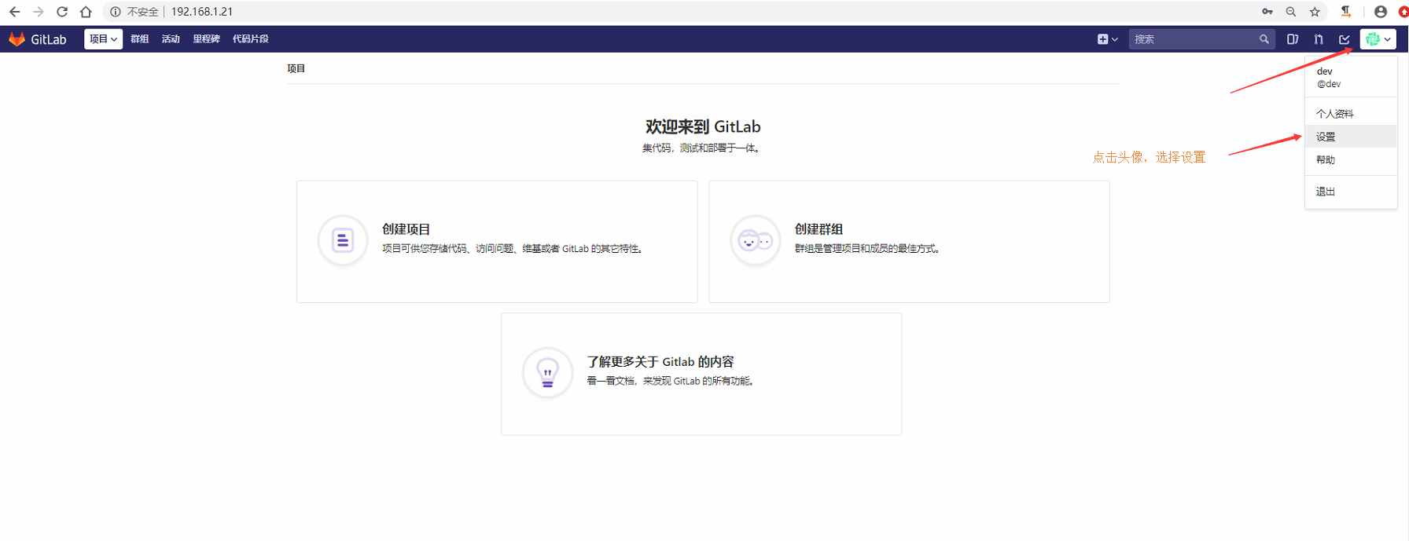Click the 创建项目 card title

(x=406, y=229)
